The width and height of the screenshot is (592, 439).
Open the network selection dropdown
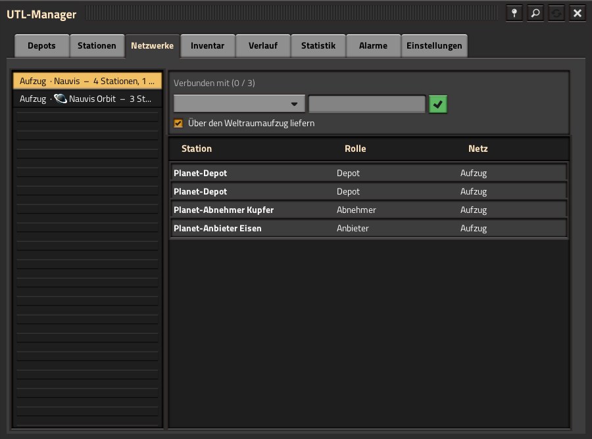[x=239, y=104]
